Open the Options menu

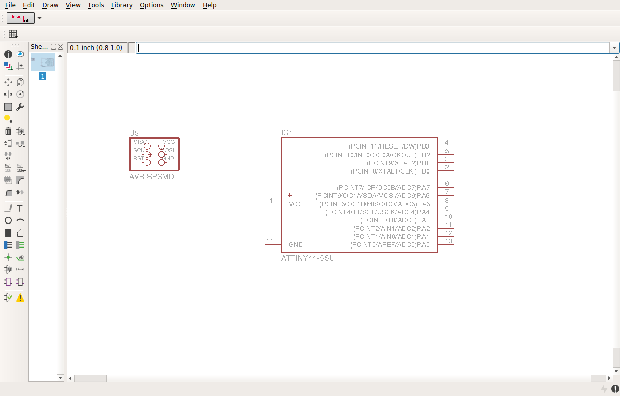pos(152,5)
